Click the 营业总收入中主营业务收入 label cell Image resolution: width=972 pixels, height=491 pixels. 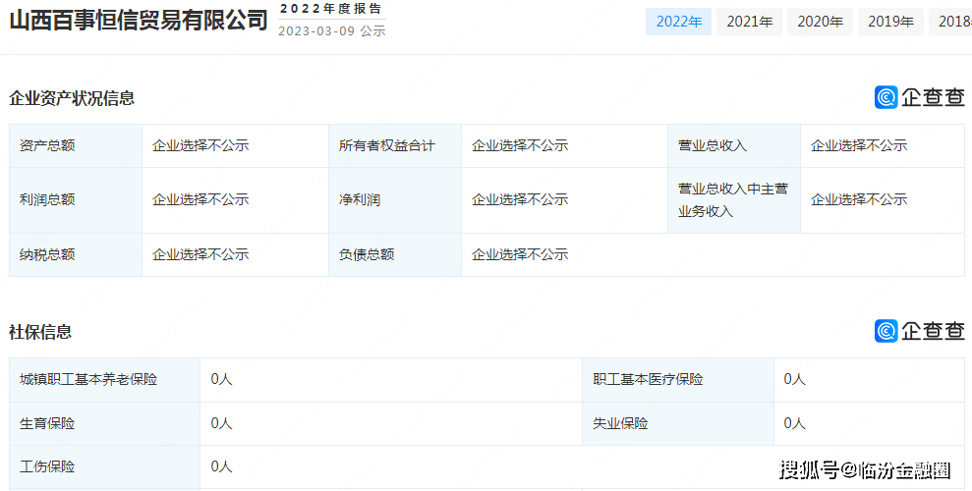pyautogui.click(x=734, y=200)
